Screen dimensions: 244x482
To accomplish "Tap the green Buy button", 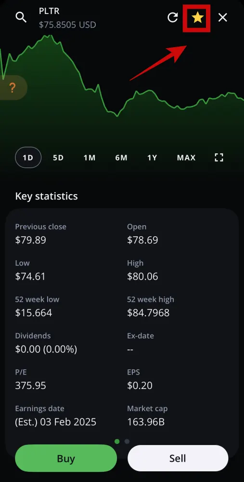I will [66, 458].
